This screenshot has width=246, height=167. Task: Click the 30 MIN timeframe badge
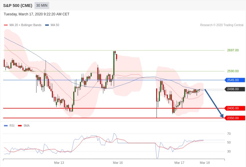(x=42, y=6)
